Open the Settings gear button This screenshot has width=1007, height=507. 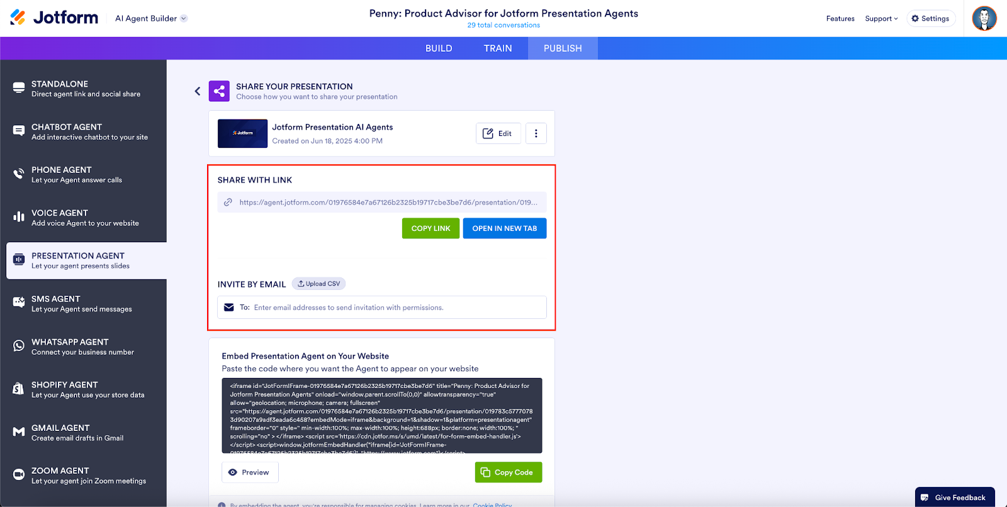(930, 19)
